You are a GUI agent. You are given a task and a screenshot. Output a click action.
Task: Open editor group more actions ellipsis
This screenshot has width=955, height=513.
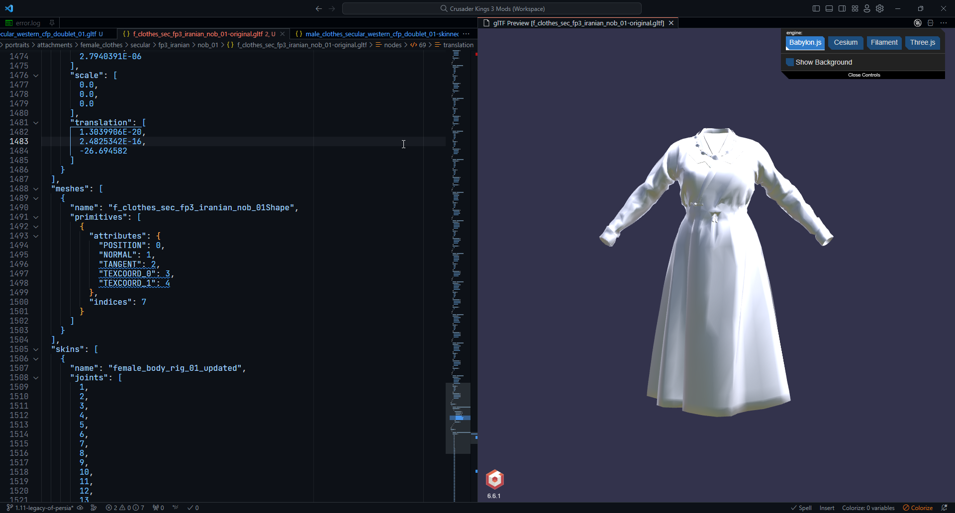(466, 34)
